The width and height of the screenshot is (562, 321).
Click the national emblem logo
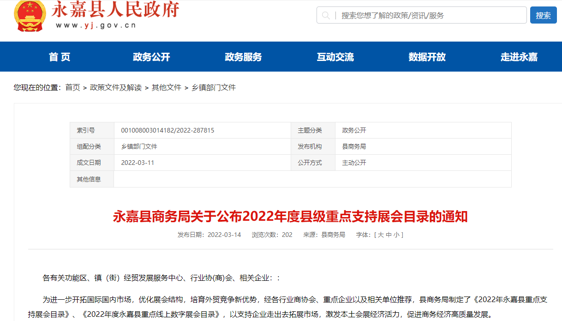point(30,15)
